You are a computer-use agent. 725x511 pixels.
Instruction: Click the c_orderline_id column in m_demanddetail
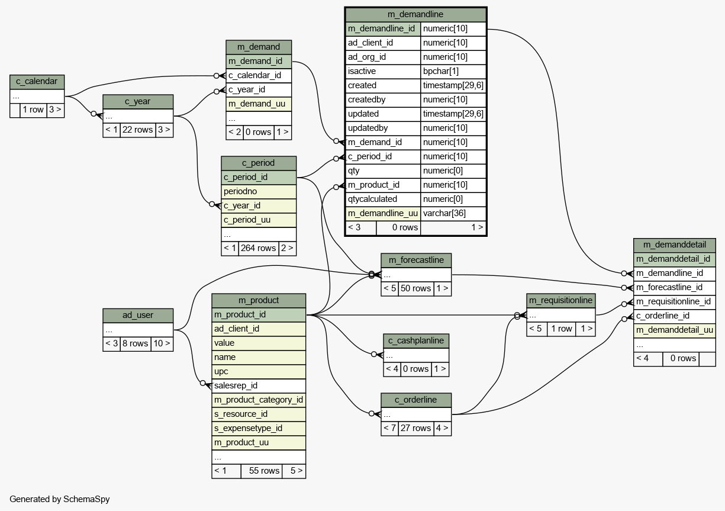(674, 316)
